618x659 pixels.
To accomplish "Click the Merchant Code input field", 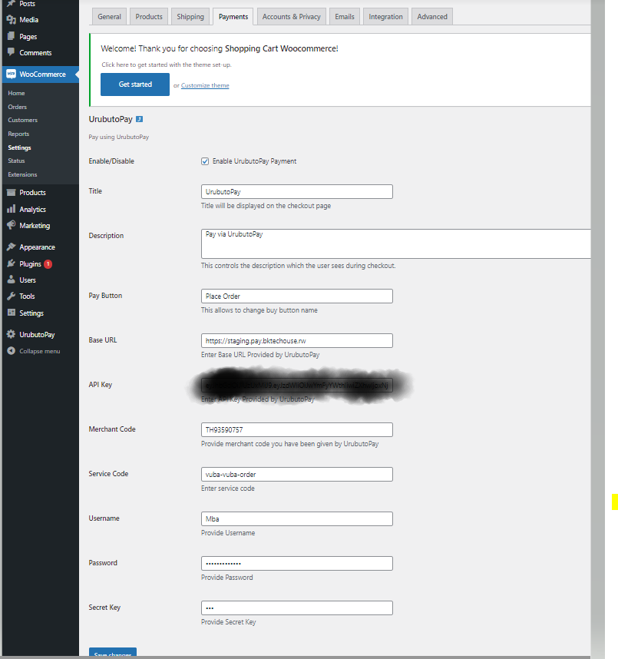I will (297, 429).
